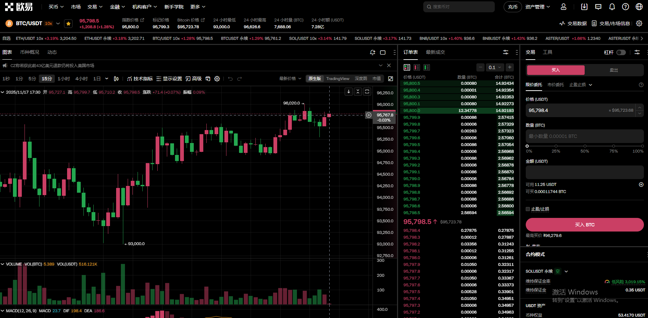Switch chart source to TradingView

point(337,79)
